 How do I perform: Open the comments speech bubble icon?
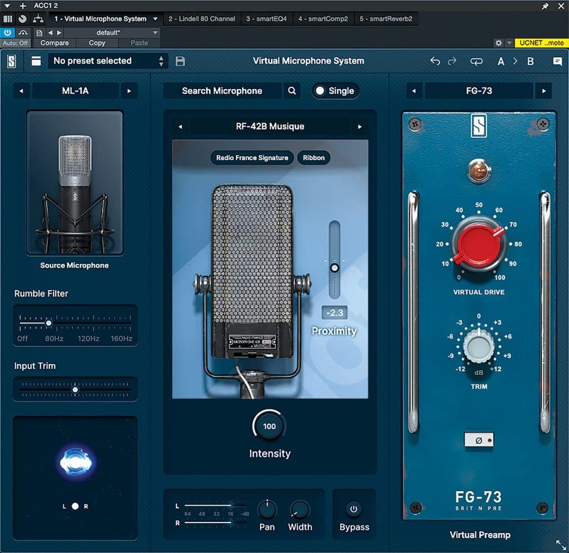pos(557,61)
